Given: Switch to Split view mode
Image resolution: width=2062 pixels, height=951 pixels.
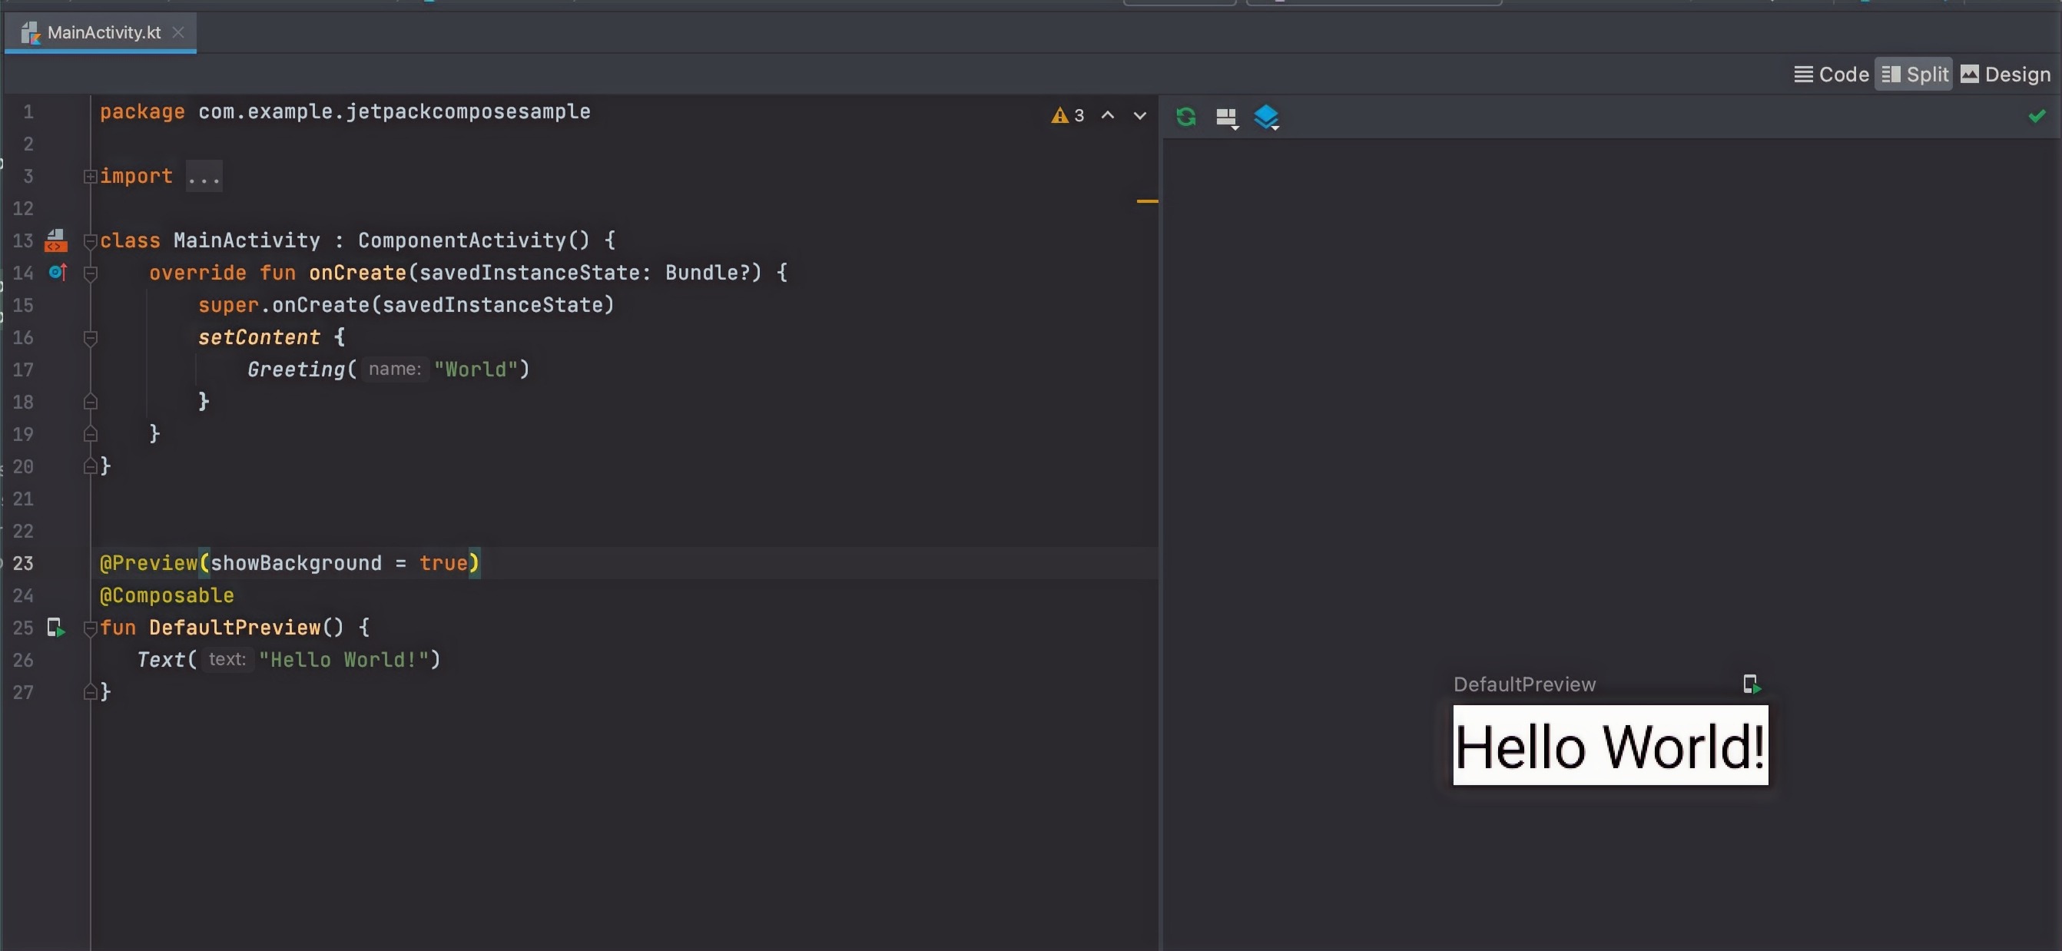Looking at the screenshot, I should [x=1914, y=75].
